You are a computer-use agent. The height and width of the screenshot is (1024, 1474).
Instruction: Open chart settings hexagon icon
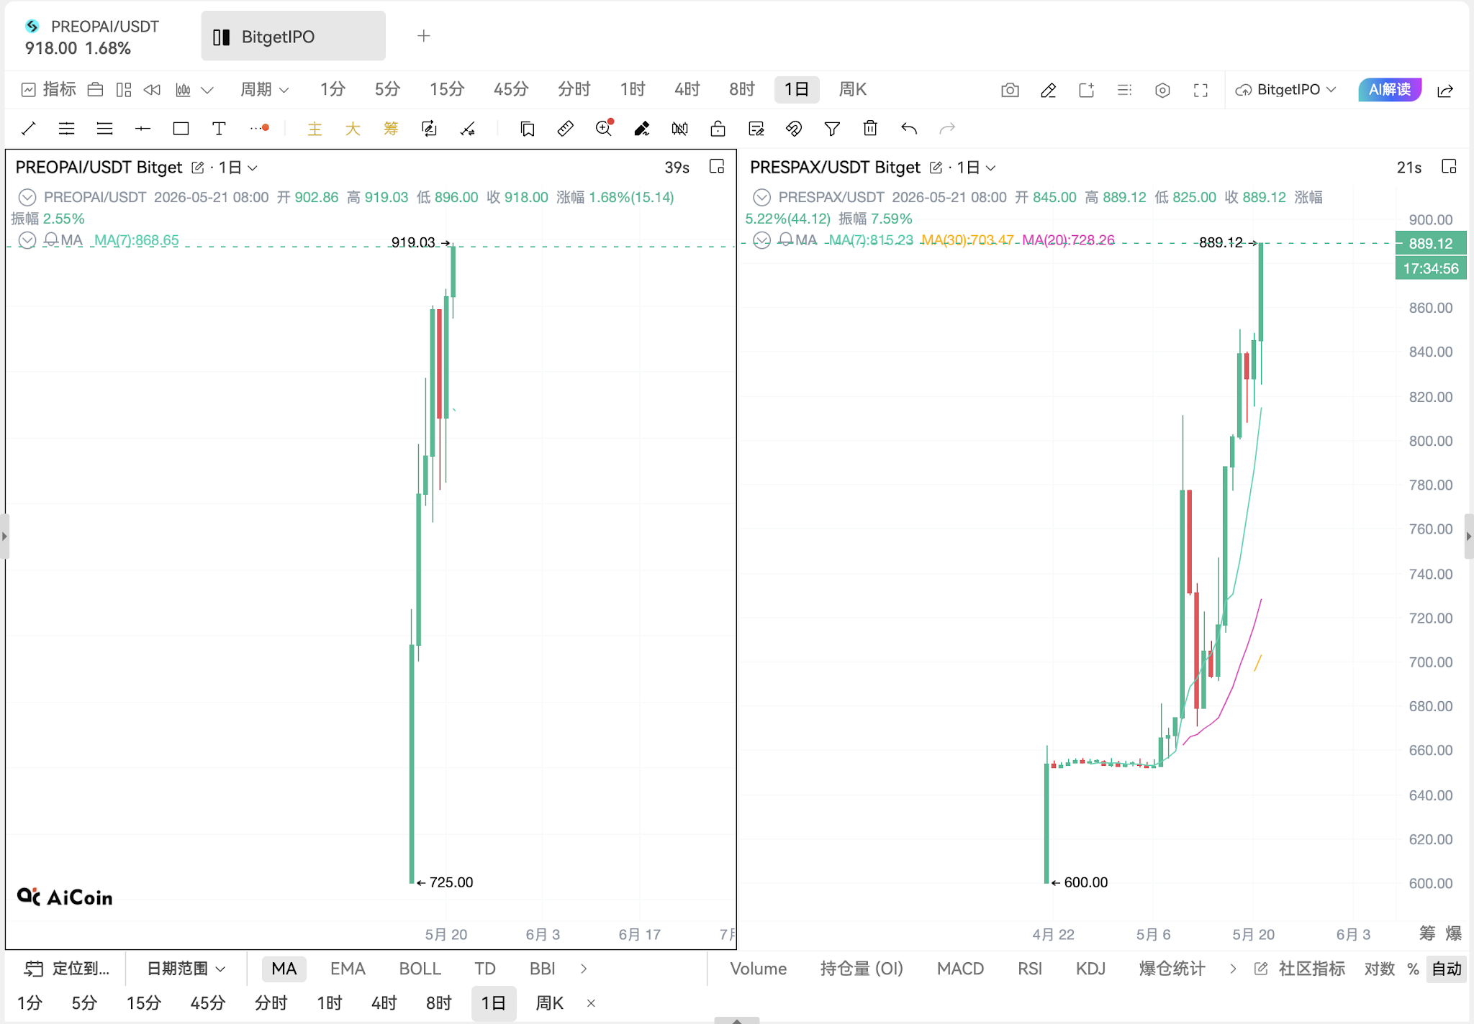[x=1162, y=90]
